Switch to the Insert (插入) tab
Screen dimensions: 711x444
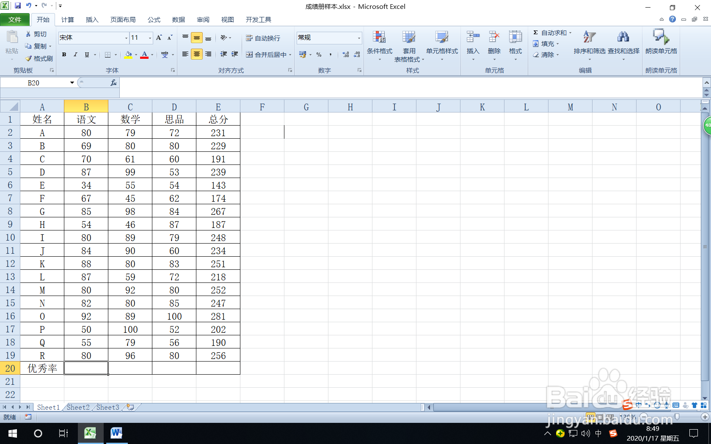pyautogui.click(x=92, y=19)
